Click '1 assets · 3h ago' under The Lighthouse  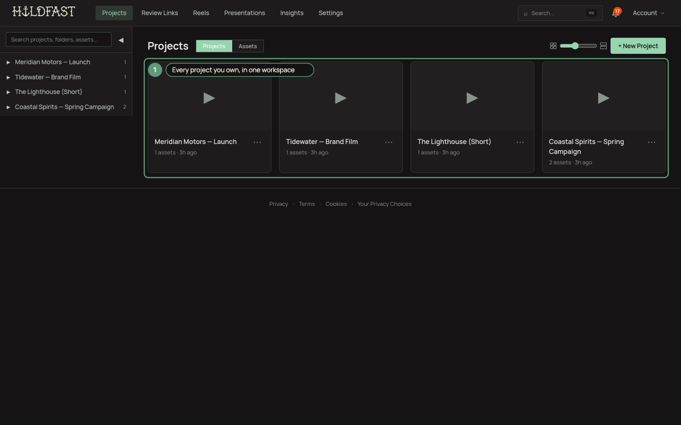pos(438,153)
